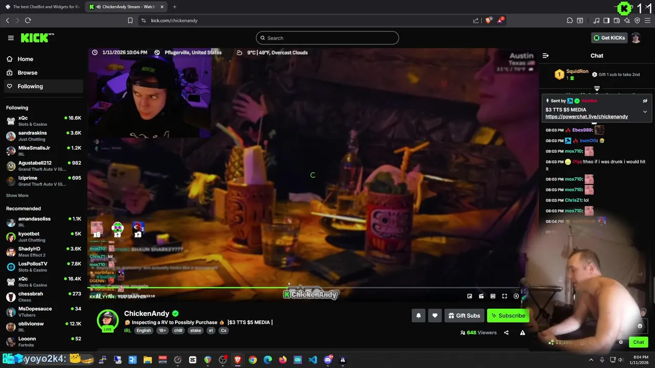Switch video to theater mode
Image resolution: width=655 pixels, height=368 pixels.
tap(493, 296)
